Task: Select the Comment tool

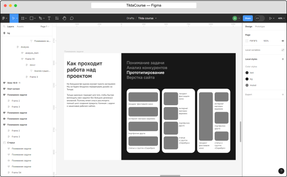Action: [72, 18]
